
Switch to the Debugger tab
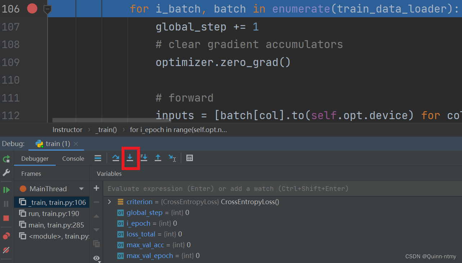tap(35, 159)
